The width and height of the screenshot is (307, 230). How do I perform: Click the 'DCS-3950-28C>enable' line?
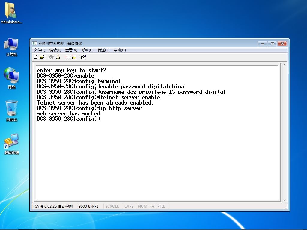pyautogui.click(x=66, y=76)
